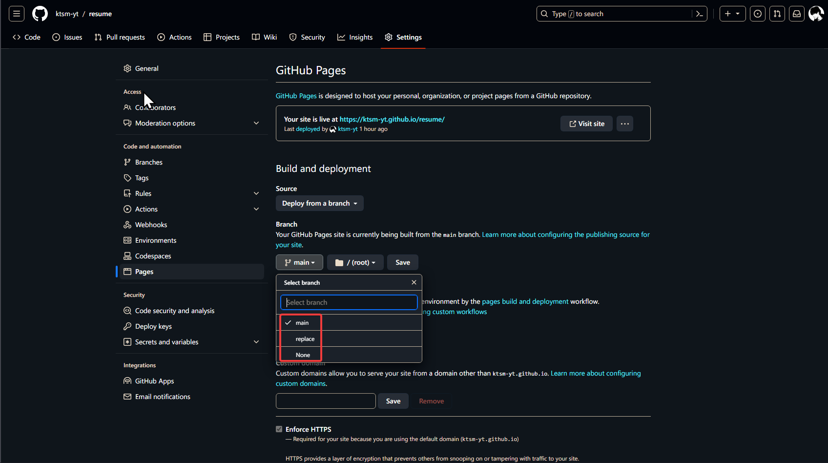The width and height of the screenshot is (828, 463).
Task: Toggle the Enforce HTTPS checkbox
Action: click(279, 429)
